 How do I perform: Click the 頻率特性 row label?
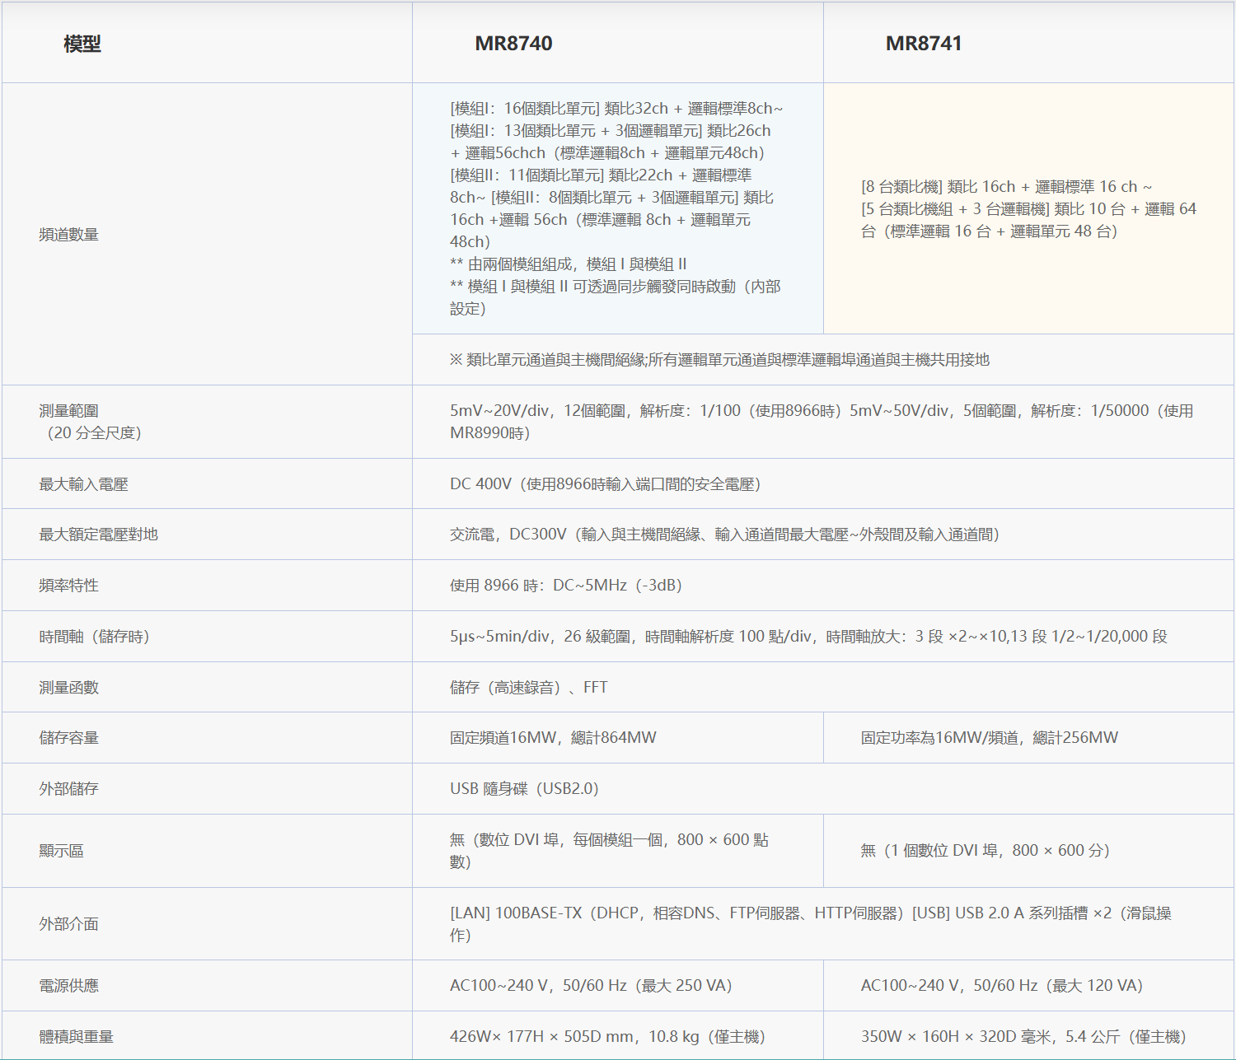coord(69,586)
